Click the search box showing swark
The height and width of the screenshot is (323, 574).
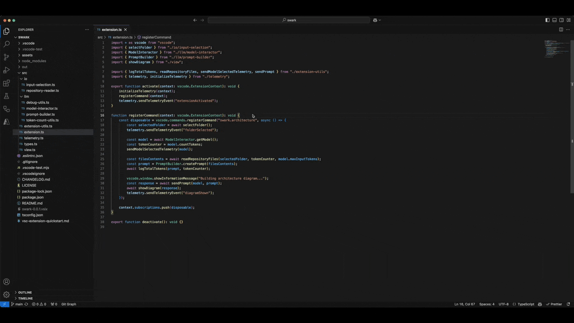click(x=289, y=20)
